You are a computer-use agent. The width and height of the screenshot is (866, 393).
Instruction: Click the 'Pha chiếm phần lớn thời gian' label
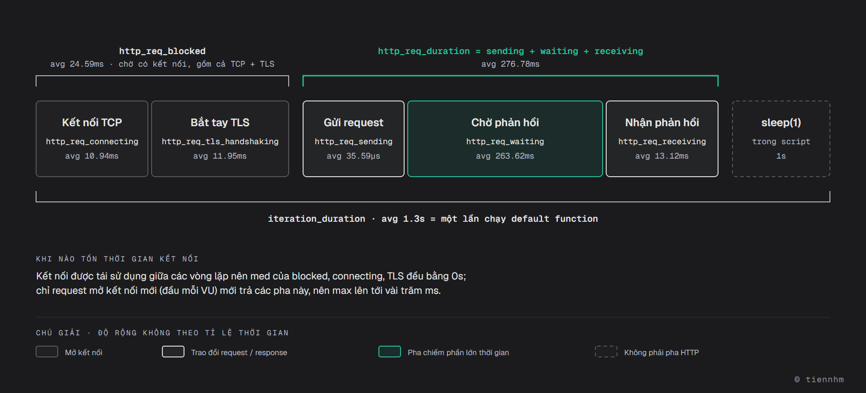pos(458,352)
